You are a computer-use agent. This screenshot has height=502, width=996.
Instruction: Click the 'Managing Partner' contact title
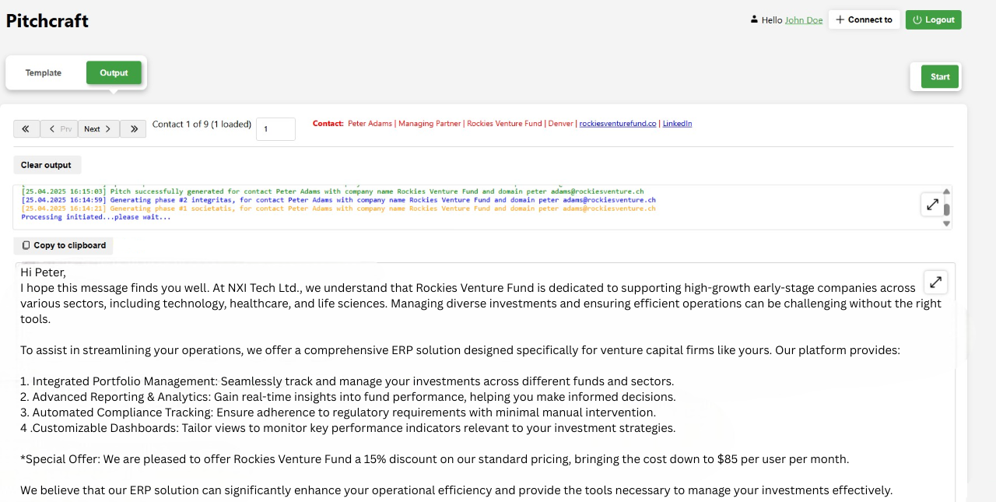click(430, 124)
